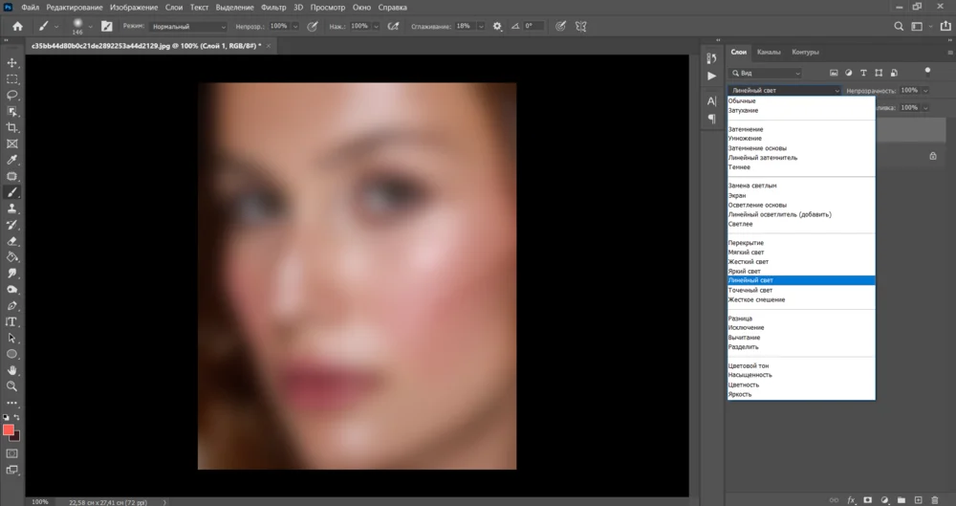Activate the Clone Stamp tool
Screen dimensions: 956x506
pos(12,209)
